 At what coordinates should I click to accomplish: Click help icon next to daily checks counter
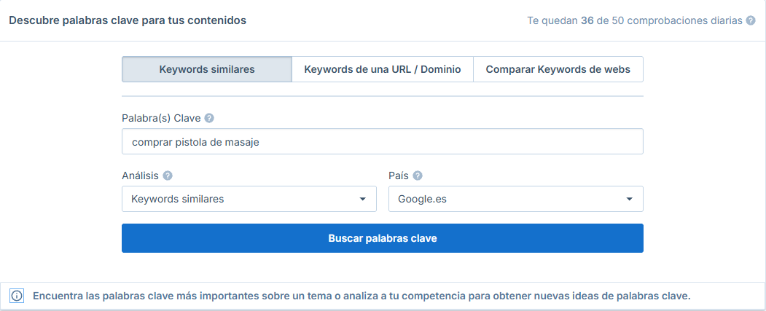coord(751,21)
